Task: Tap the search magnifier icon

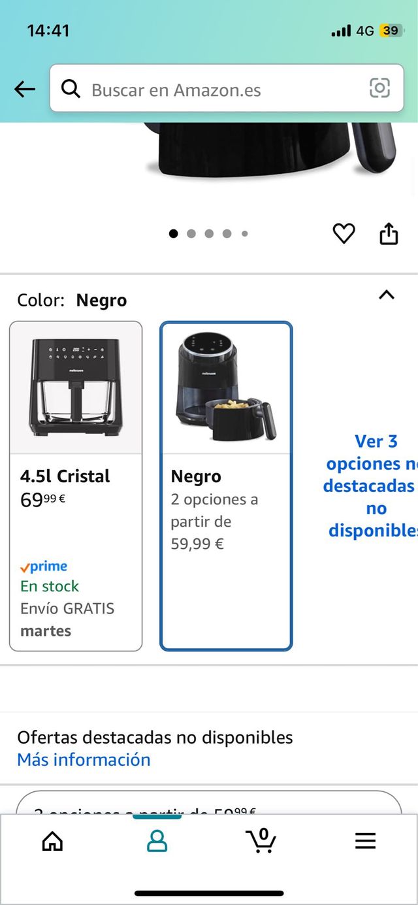Action: click(71, 89)
